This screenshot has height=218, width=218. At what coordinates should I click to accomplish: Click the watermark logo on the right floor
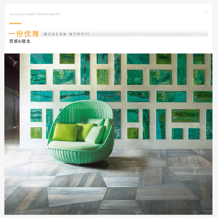click(x=202, y=171)
